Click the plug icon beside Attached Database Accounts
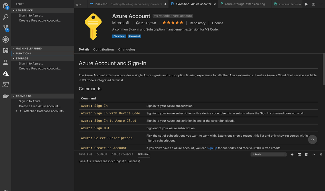 (21, 111)
